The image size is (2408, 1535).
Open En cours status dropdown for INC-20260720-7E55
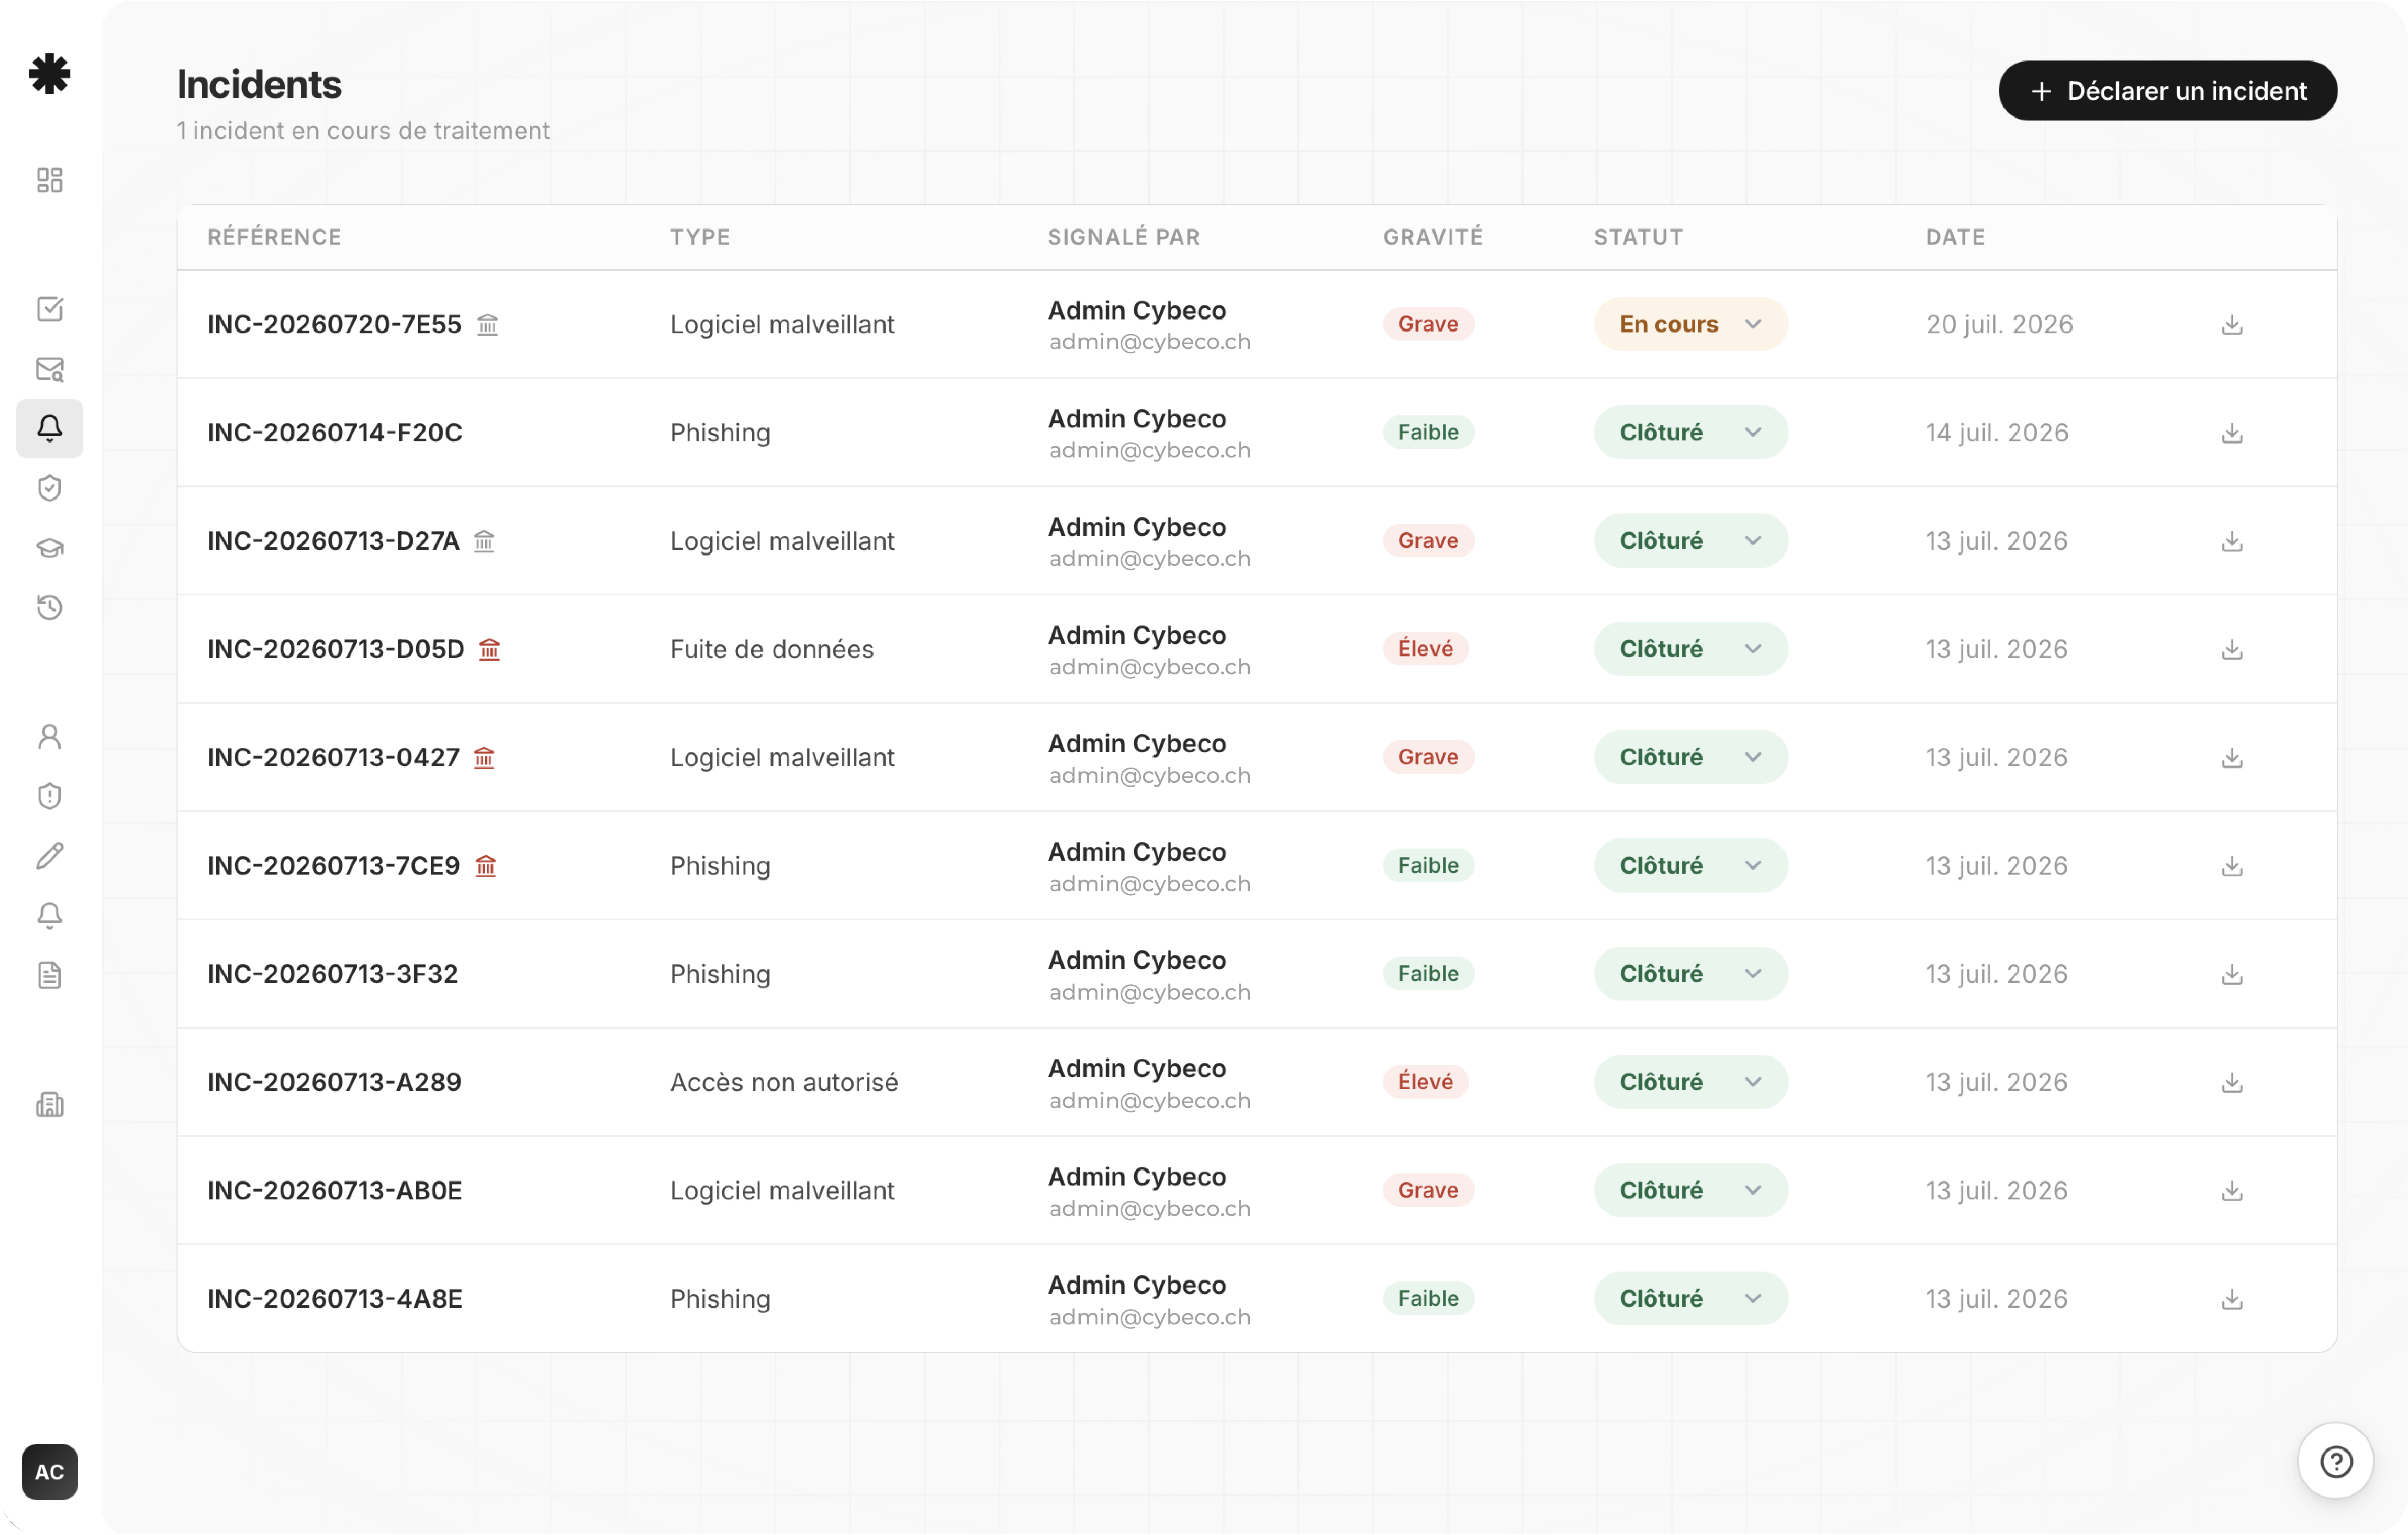1690,324
